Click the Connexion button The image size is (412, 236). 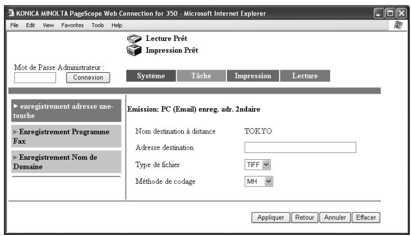coord(88,77)
